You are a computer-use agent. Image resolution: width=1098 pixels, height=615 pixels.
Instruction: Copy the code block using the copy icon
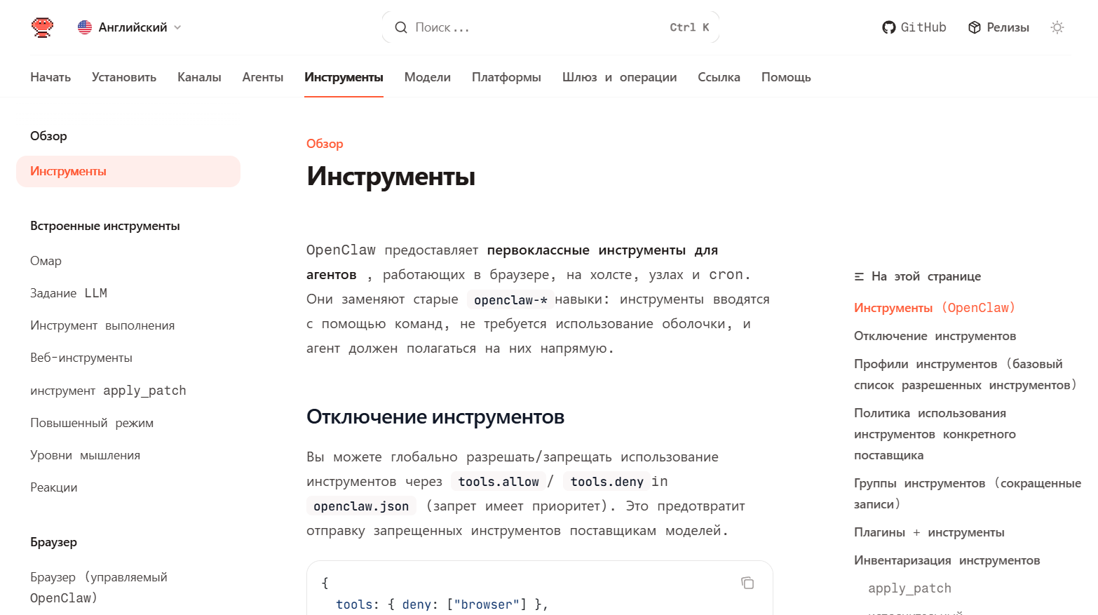[747, 583]
